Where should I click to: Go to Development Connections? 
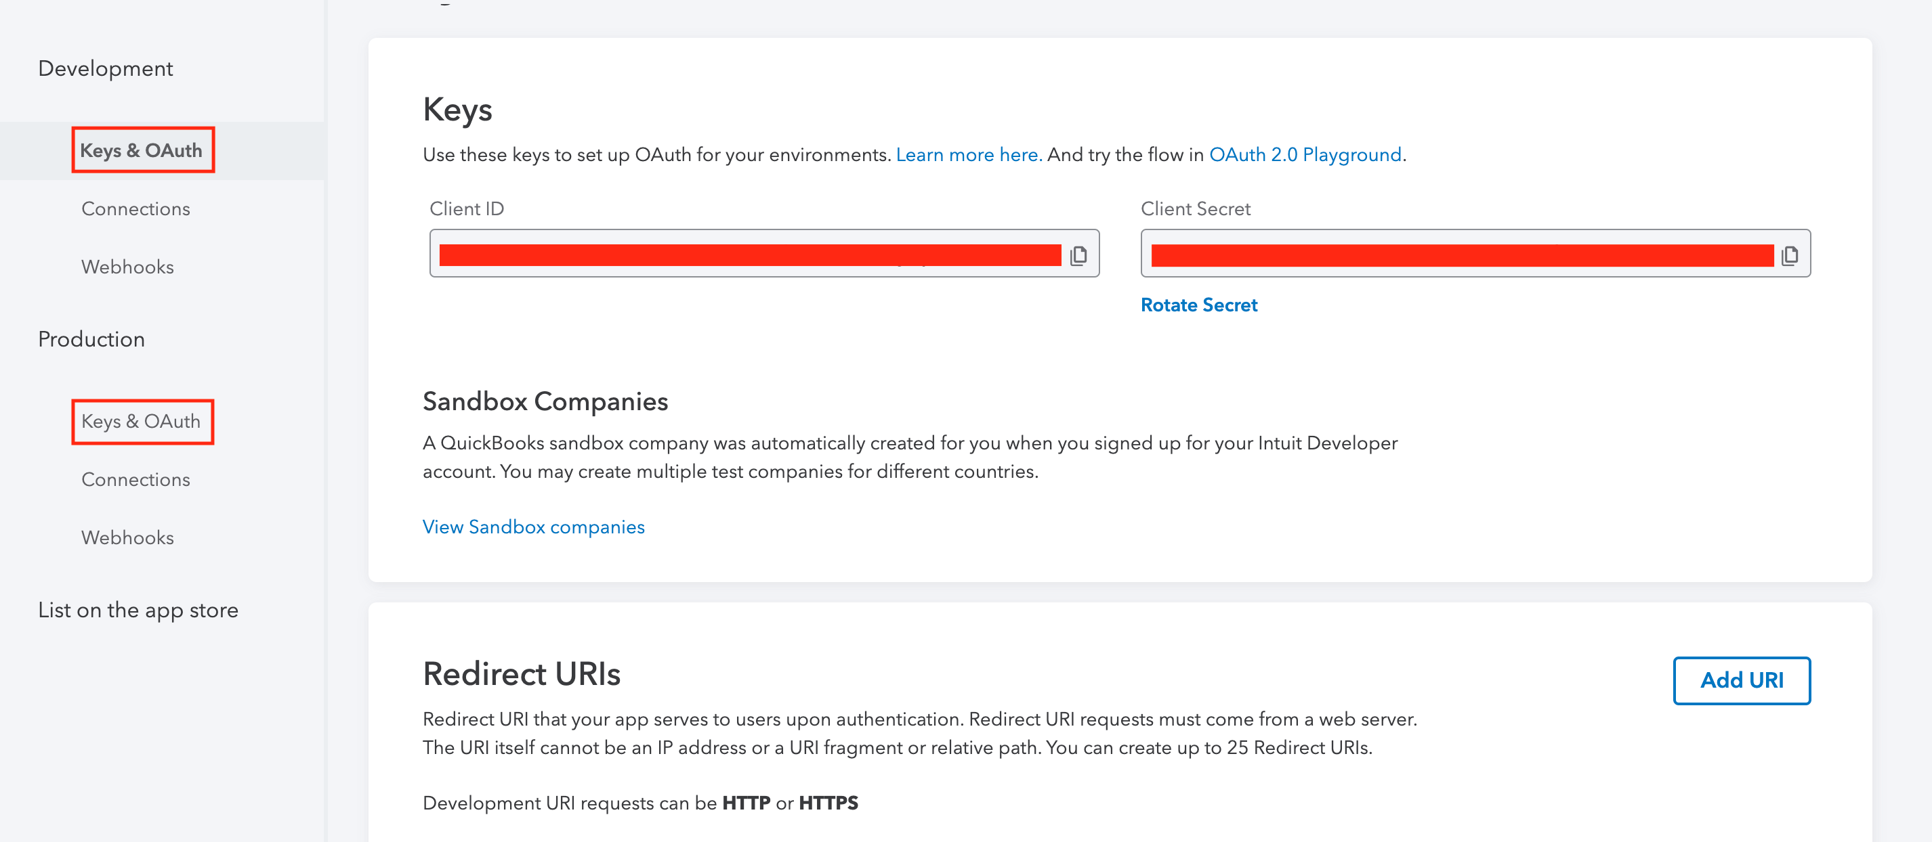point(135,209)
